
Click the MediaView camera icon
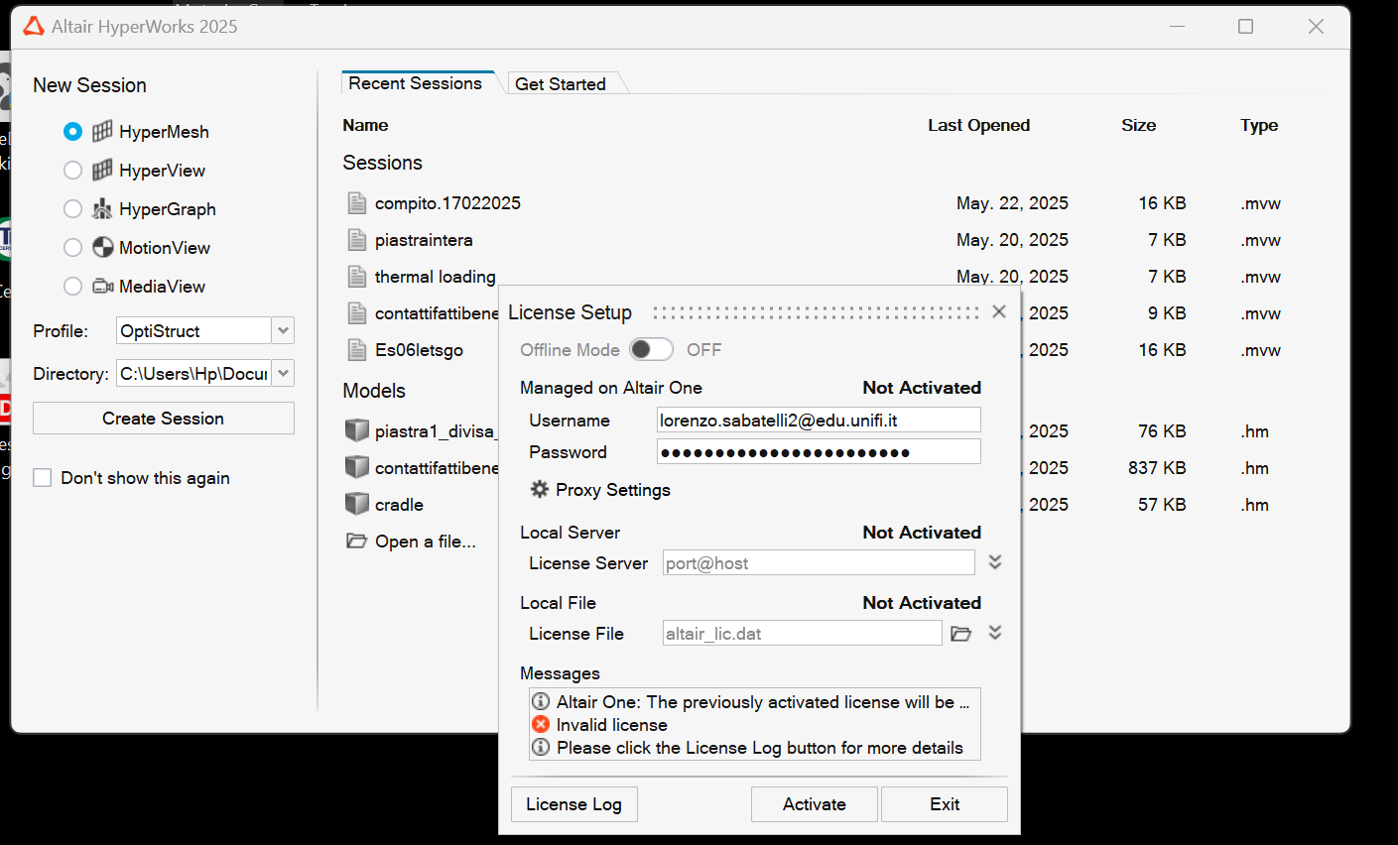[x=102, y=286]
